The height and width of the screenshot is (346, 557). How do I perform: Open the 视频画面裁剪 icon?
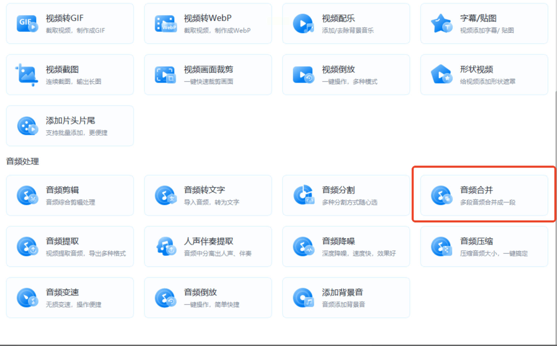(x=165, y=75)
